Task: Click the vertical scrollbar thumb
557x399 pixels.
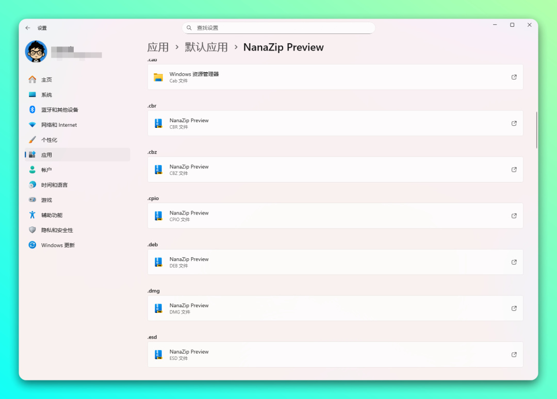Action: click(x=536, y=130)
